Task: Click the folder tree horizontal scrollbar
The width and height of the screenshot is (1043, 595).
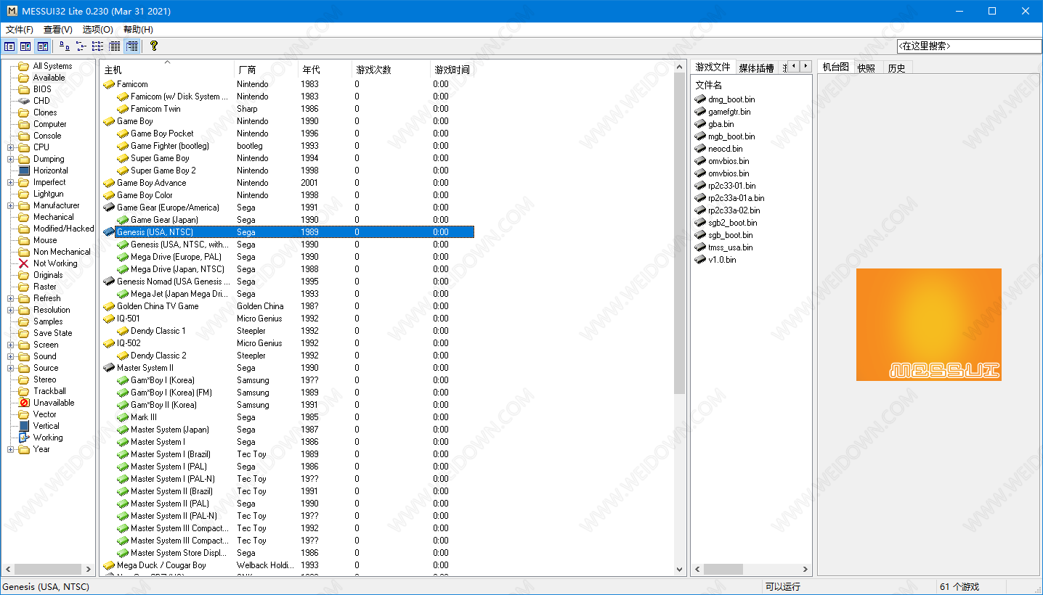Action: [x=48, y=570]
